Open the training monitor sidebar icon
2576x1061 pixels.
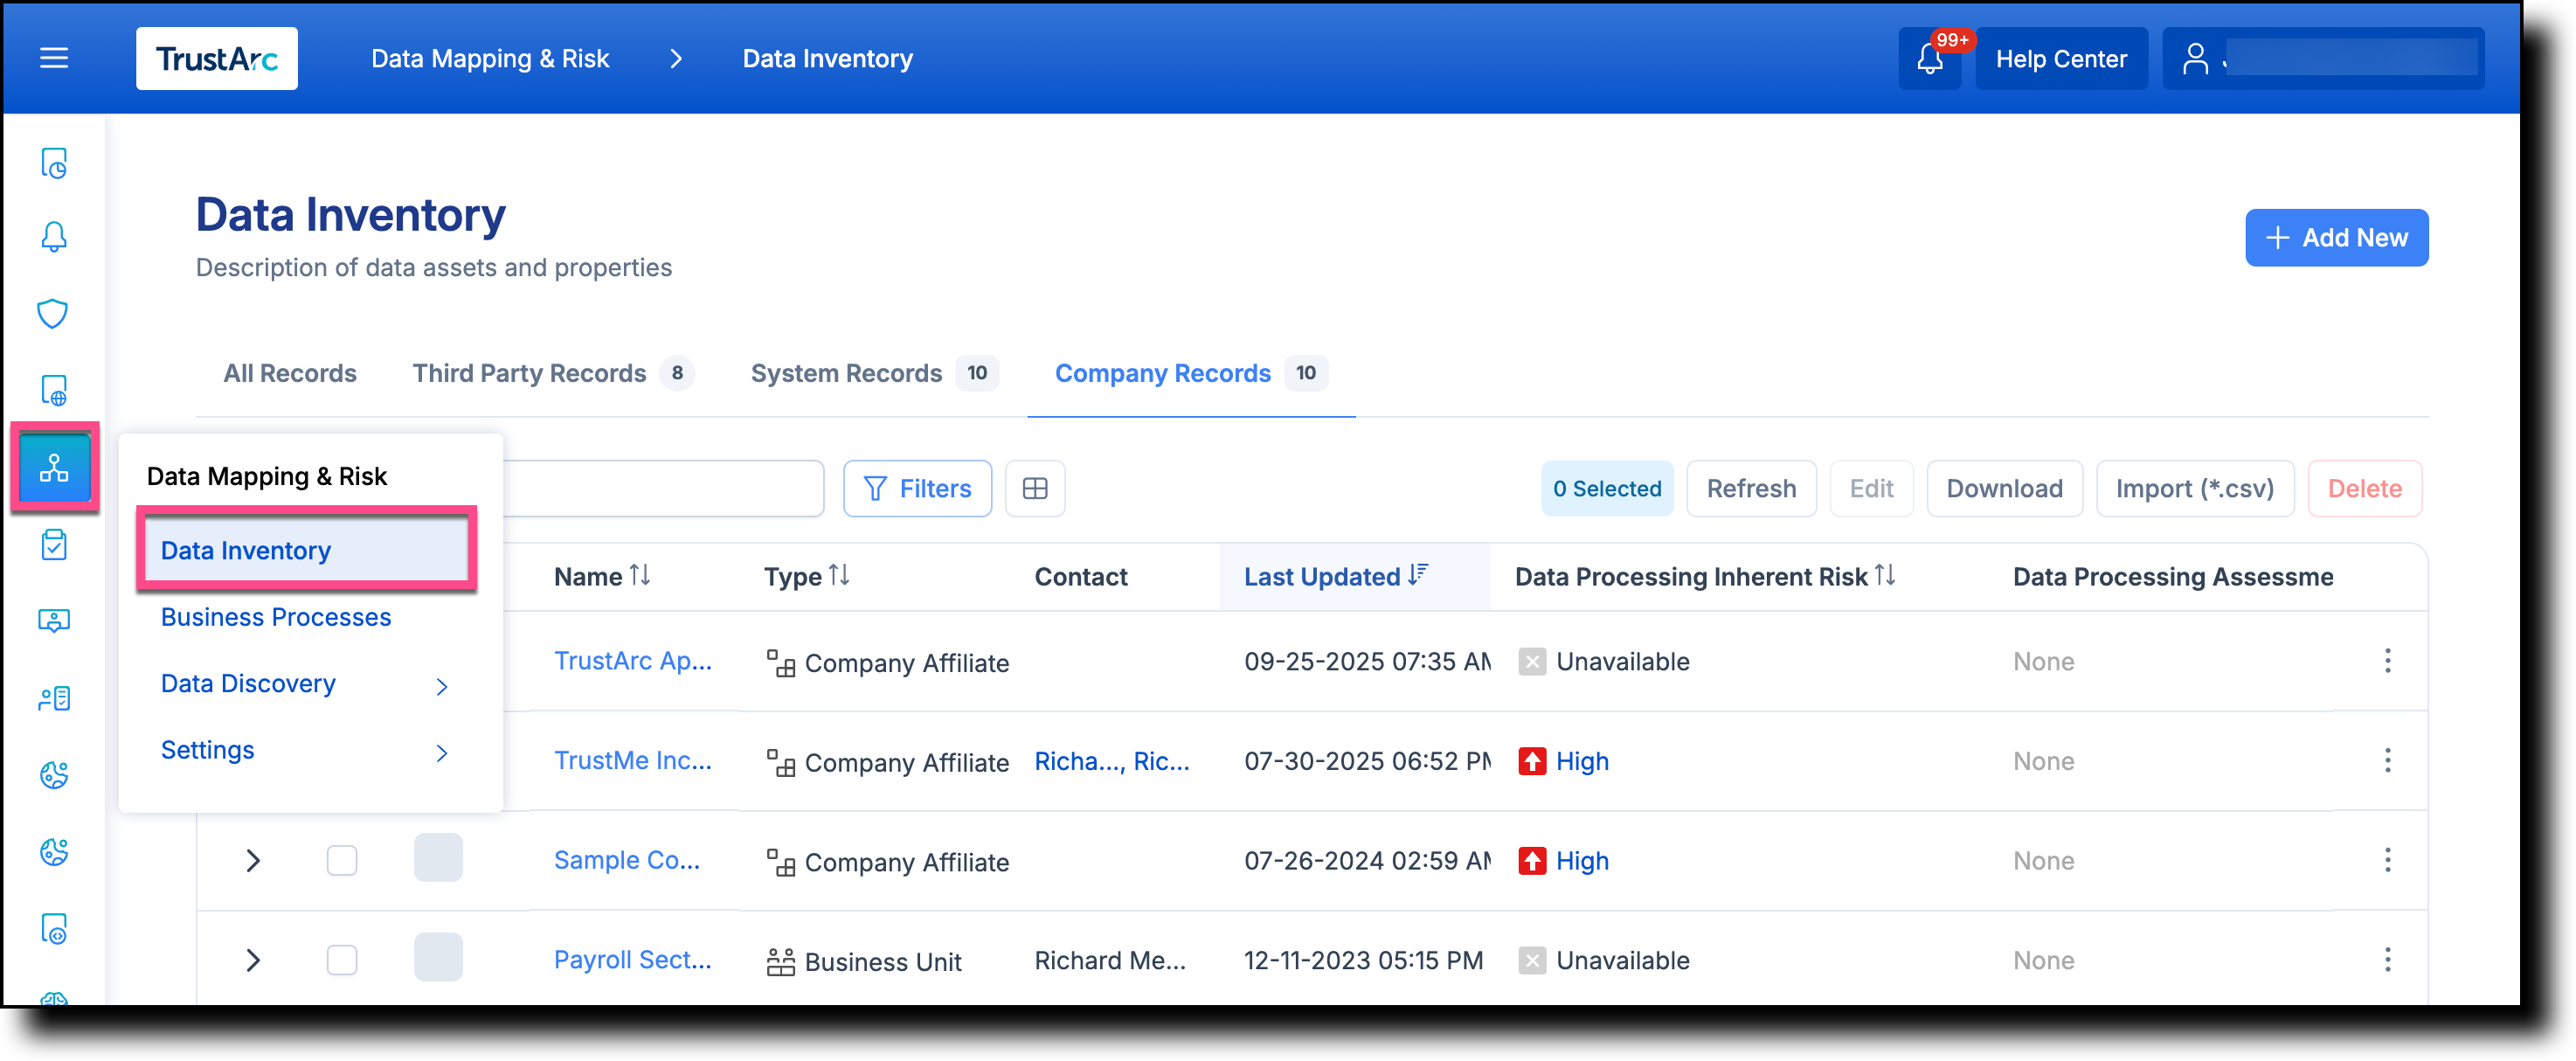coord(54,621)
